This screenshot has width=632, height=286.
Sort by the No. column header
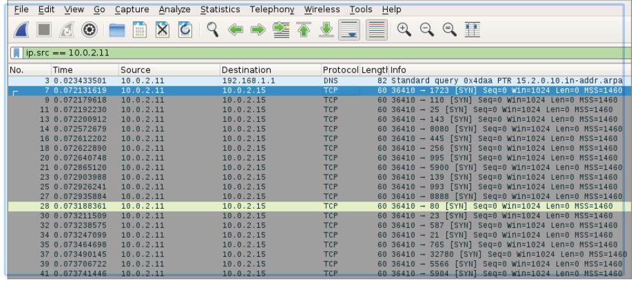pos(30,70)
